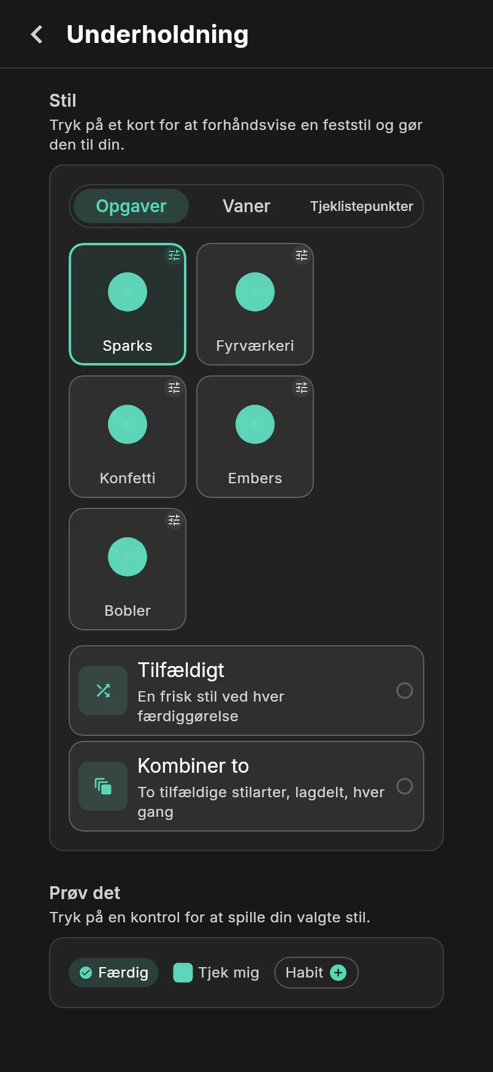This screenshot has width=493, height=1072.
Task: Play the Sparks style preview
Action: tap(128, 292)
